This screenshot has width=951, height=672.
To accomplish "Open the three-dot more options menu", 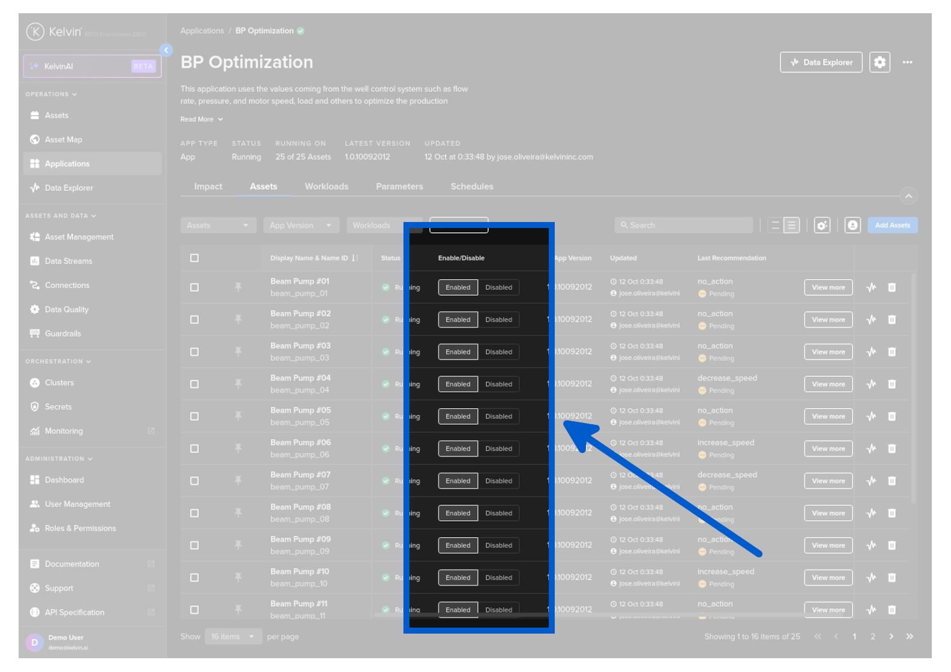I will pyautogui.click(x=907, y=62).
